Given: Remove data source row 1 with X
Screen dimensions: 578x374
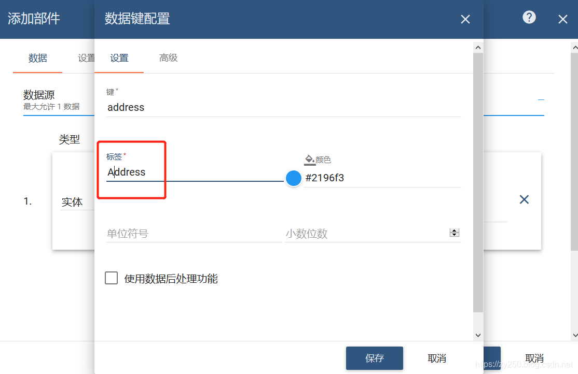Looking at the screenshot, I should tap(524, 199).
